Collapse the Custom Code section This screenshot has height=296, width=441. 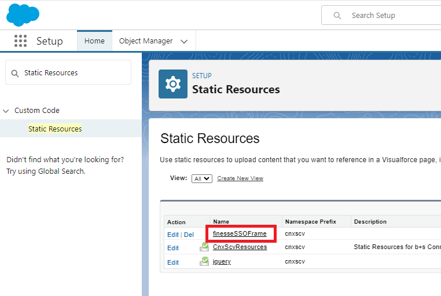[6, 111]
